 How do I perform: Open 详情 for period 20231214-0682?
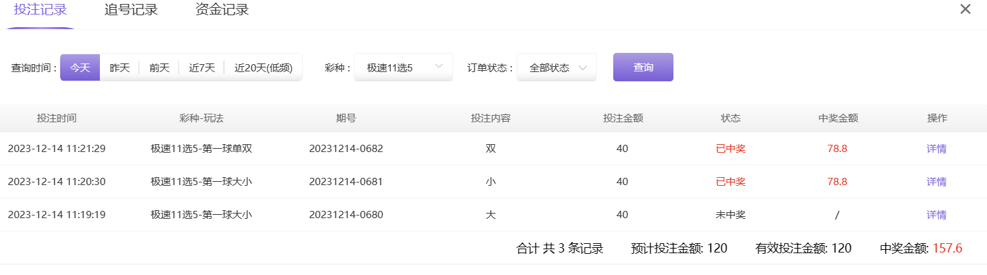[936, 149]
